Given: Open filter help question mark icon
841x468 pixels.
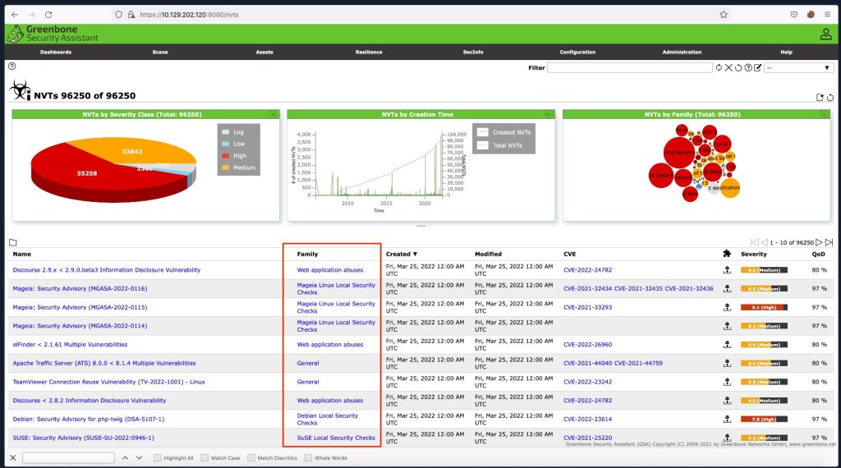Looking at the screenshot, I should coord(747,67).
